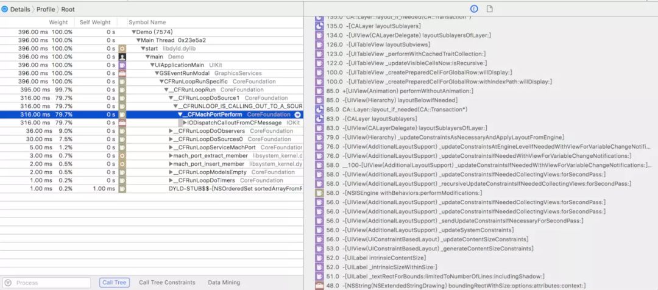
Task: Collapse the selected __CFMachPortPerform node
Action: pyautogui.click(x=180, y=115)
